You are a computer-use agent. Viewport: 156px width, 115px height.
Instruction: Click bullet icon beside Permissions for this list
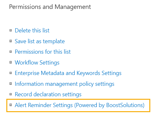[x=10, y=52]
